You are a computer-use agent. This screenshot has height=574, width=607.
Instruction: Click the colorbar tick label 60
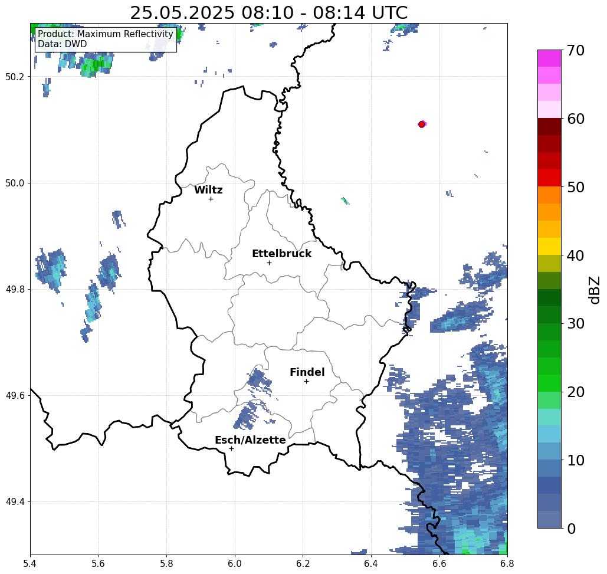click(x=575, y=119)
